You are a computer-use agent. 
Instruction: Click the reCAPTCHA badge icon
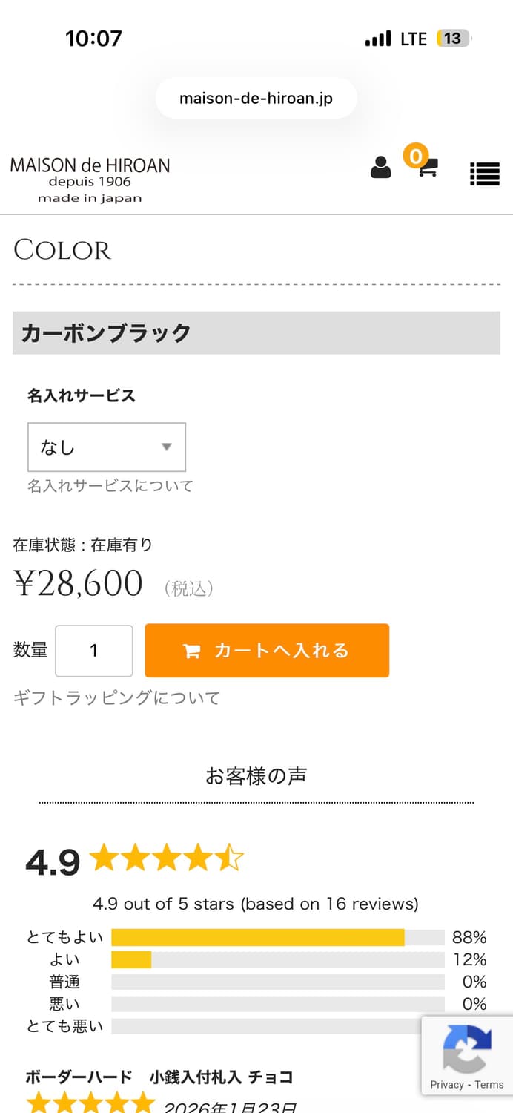click(x=467, y=1048)
